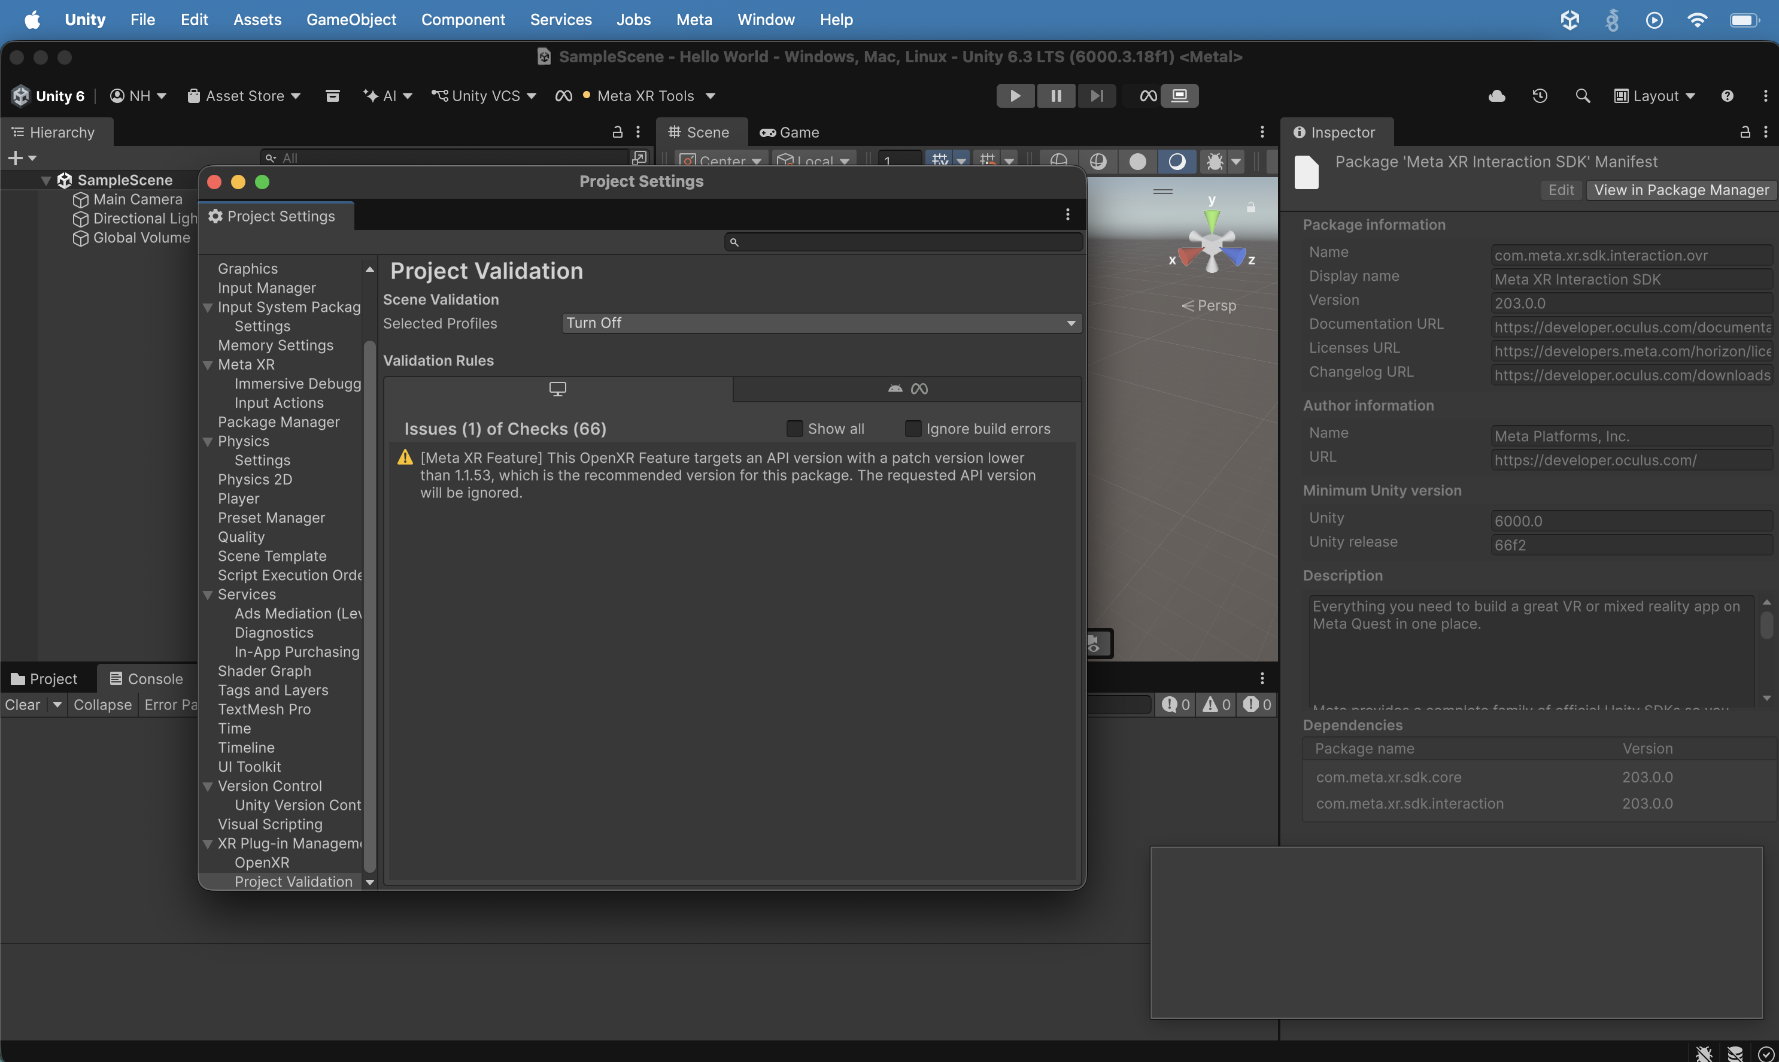
Task: Click View in Package Manager button
Action: [1681, 190]
